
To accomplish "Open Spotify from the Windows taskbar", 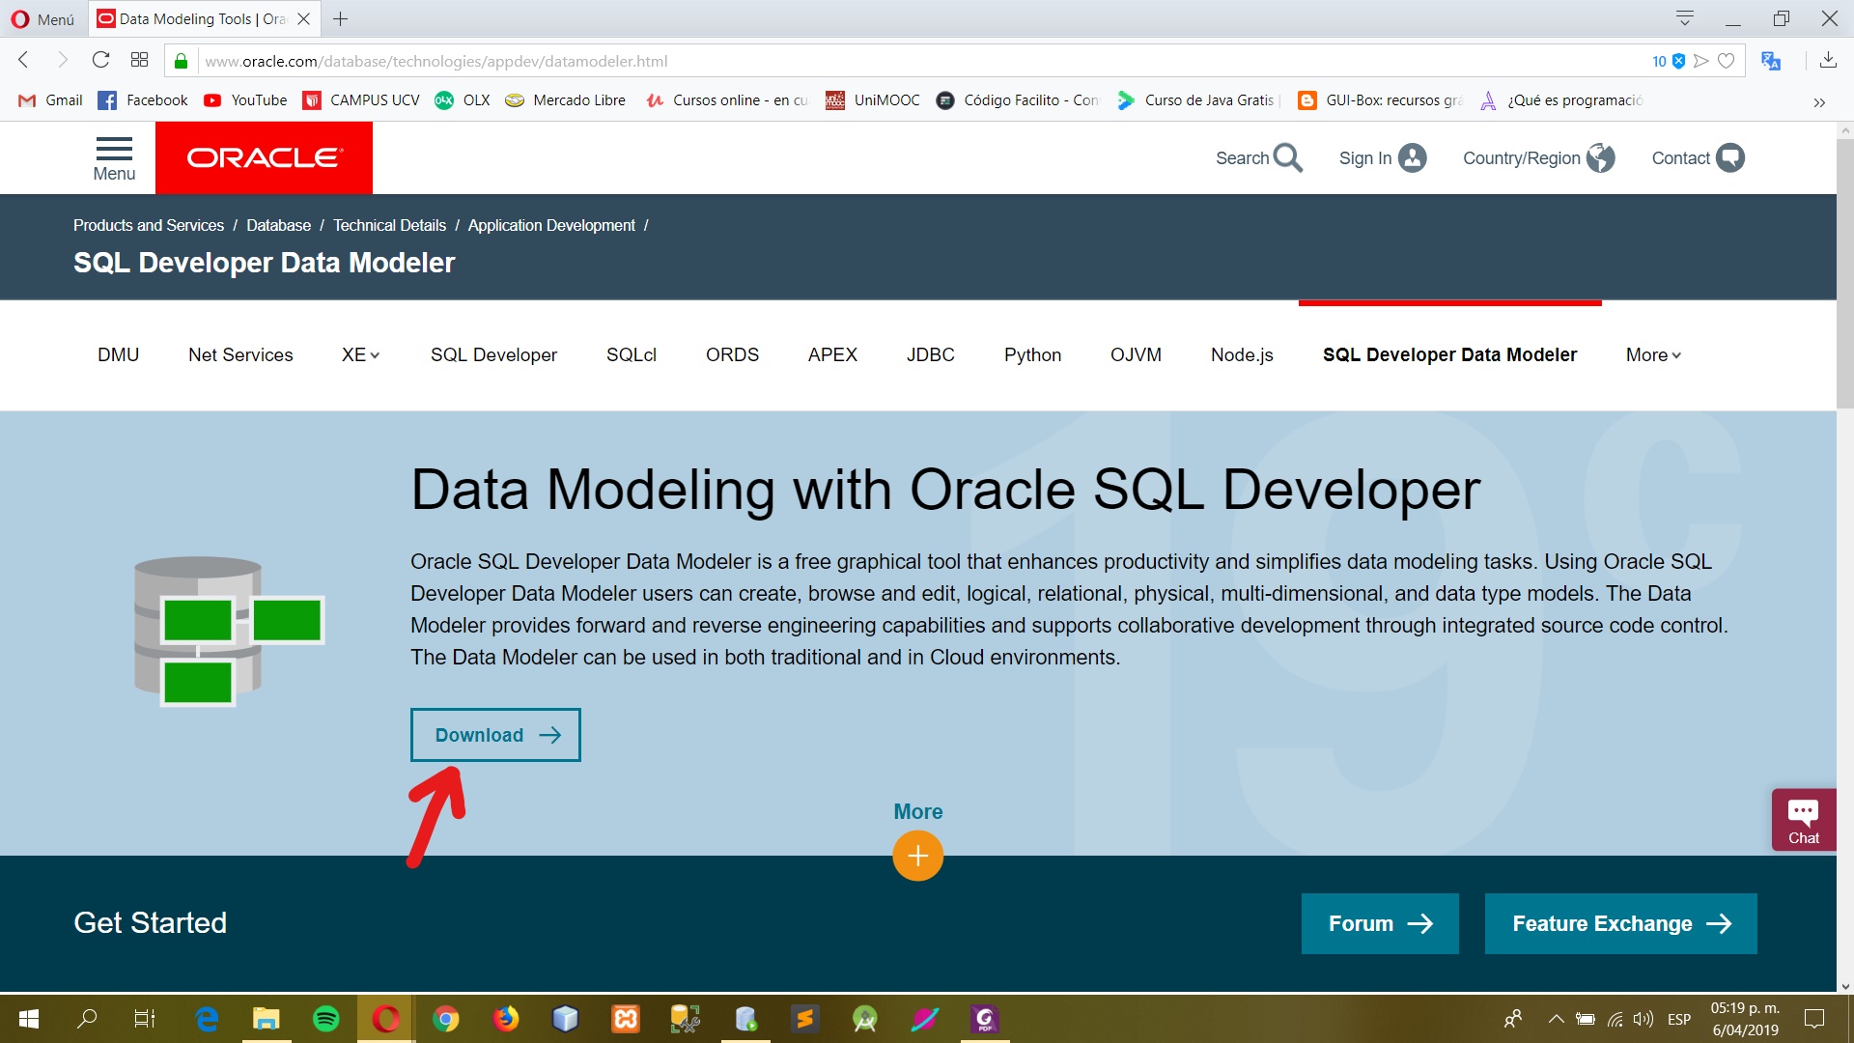I will coord(326,1018).
